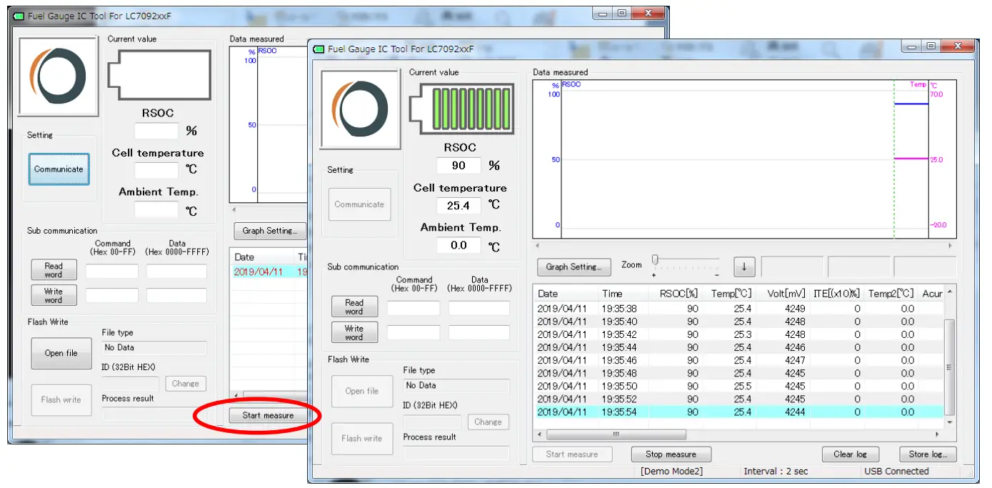
Task: Click the ON Semiconductor logo image
Action: pyautogui.click(x=360, y=104)
